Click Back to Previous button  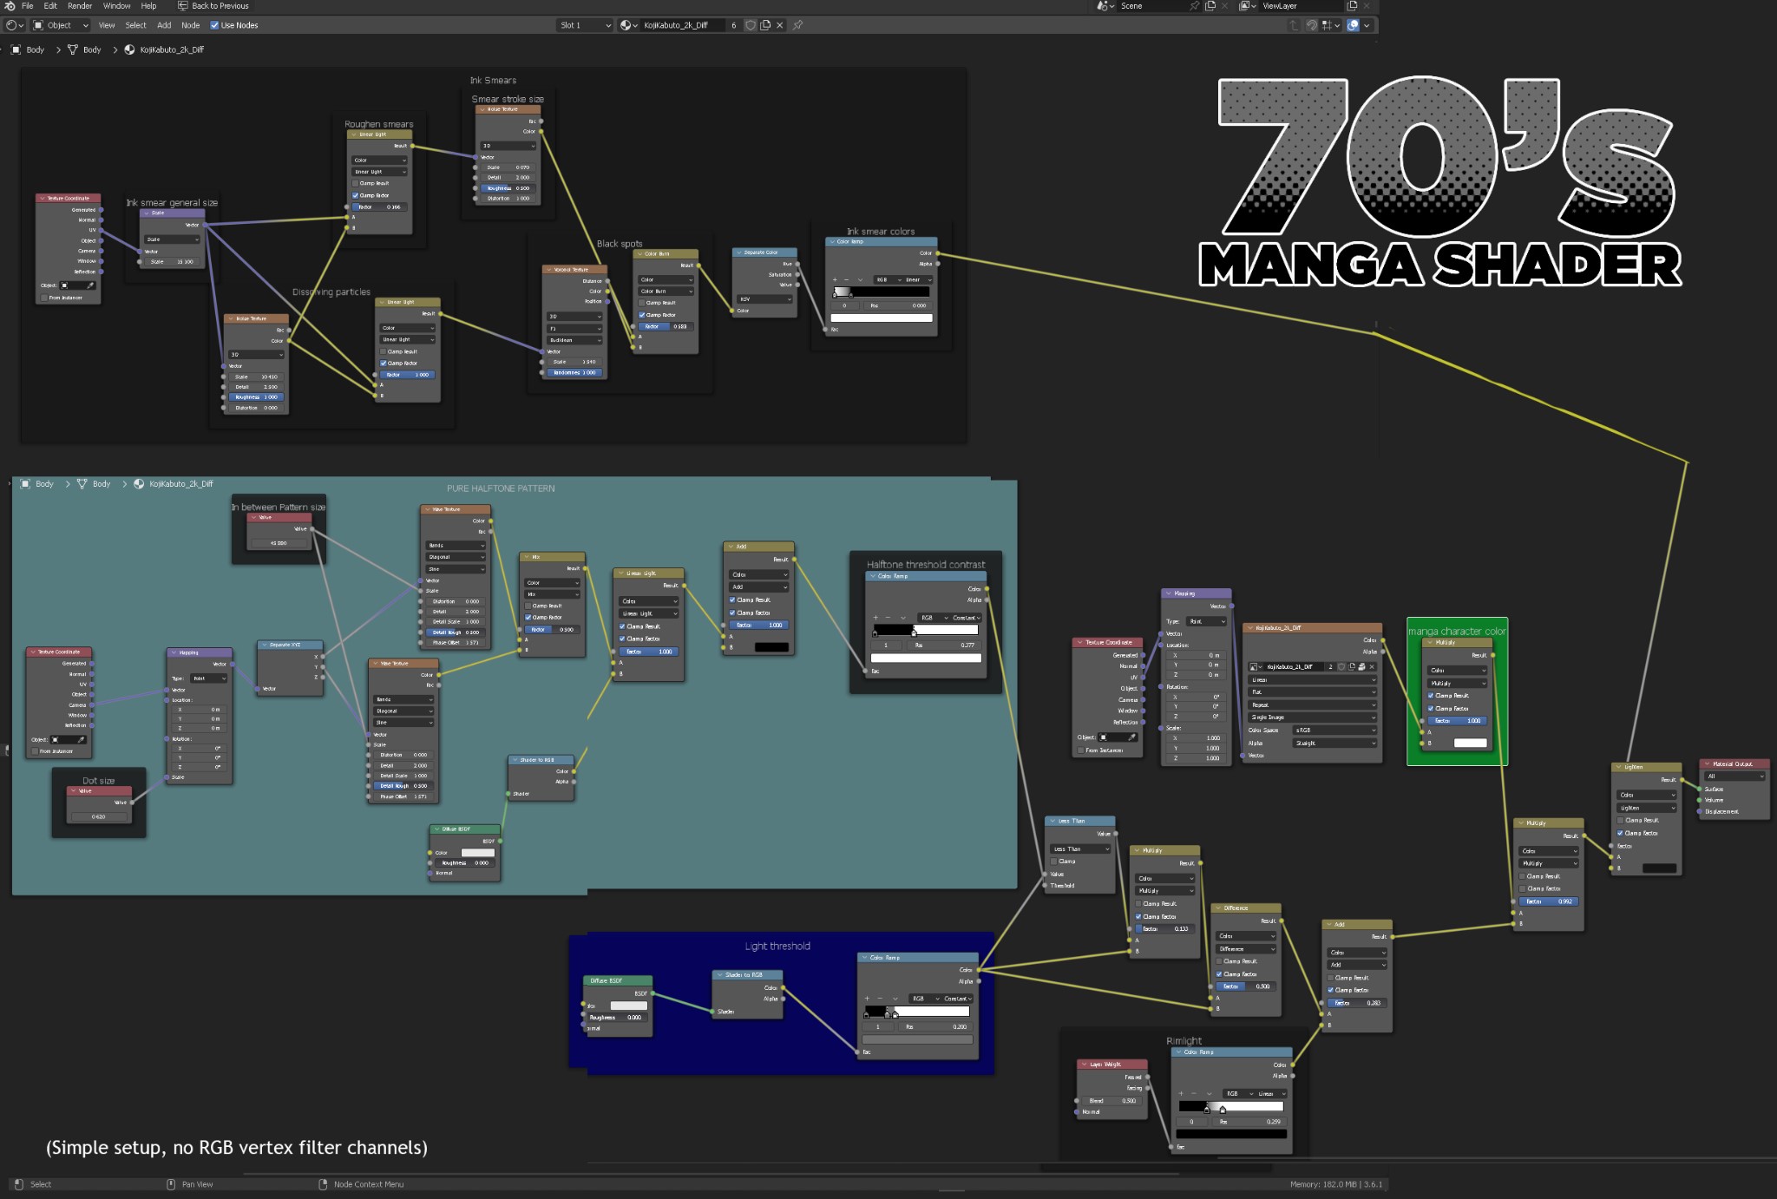coord(213,6)
